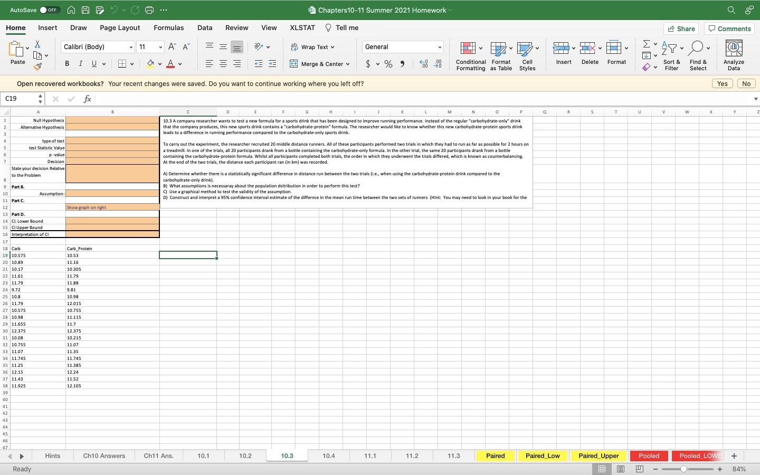Toggle align text right
The image size is (760, 475).
(x=237, y=64)
